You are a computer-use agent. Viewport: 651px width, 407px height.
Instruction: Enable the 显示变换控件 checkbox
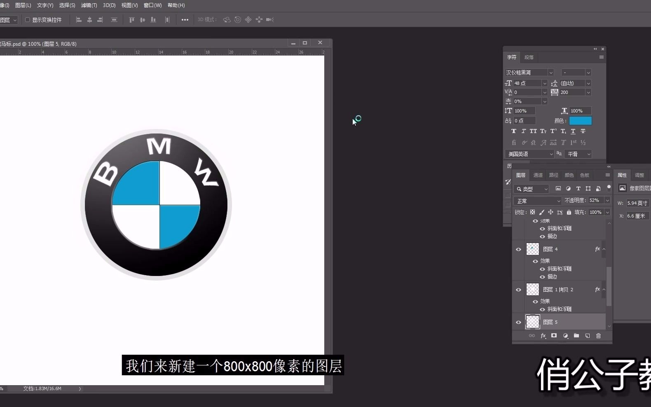28,20
